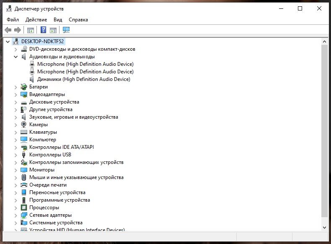The image size is (331, 244).
Task: Expand the Процессоры category chevron
Action: coord(16,208)
